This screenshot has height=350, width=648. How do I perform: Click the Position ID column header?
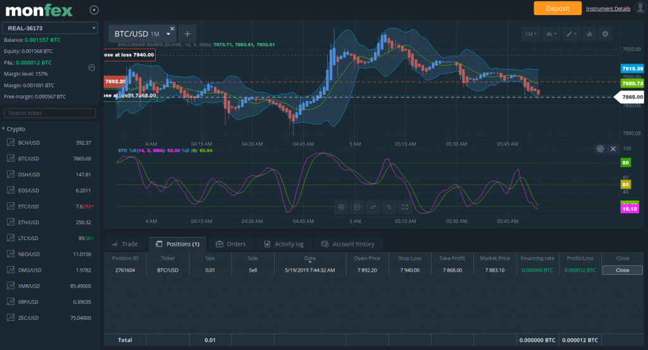coord(125,258)
